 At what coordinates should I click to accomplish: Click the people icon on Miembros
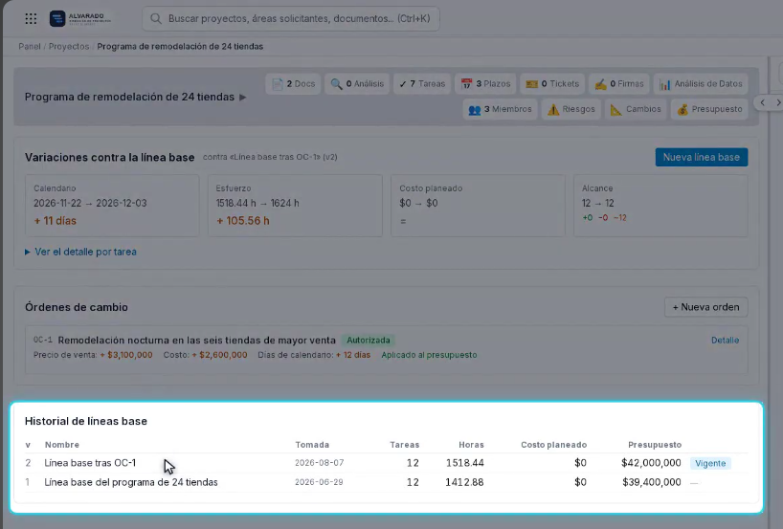tap(475, 110)
